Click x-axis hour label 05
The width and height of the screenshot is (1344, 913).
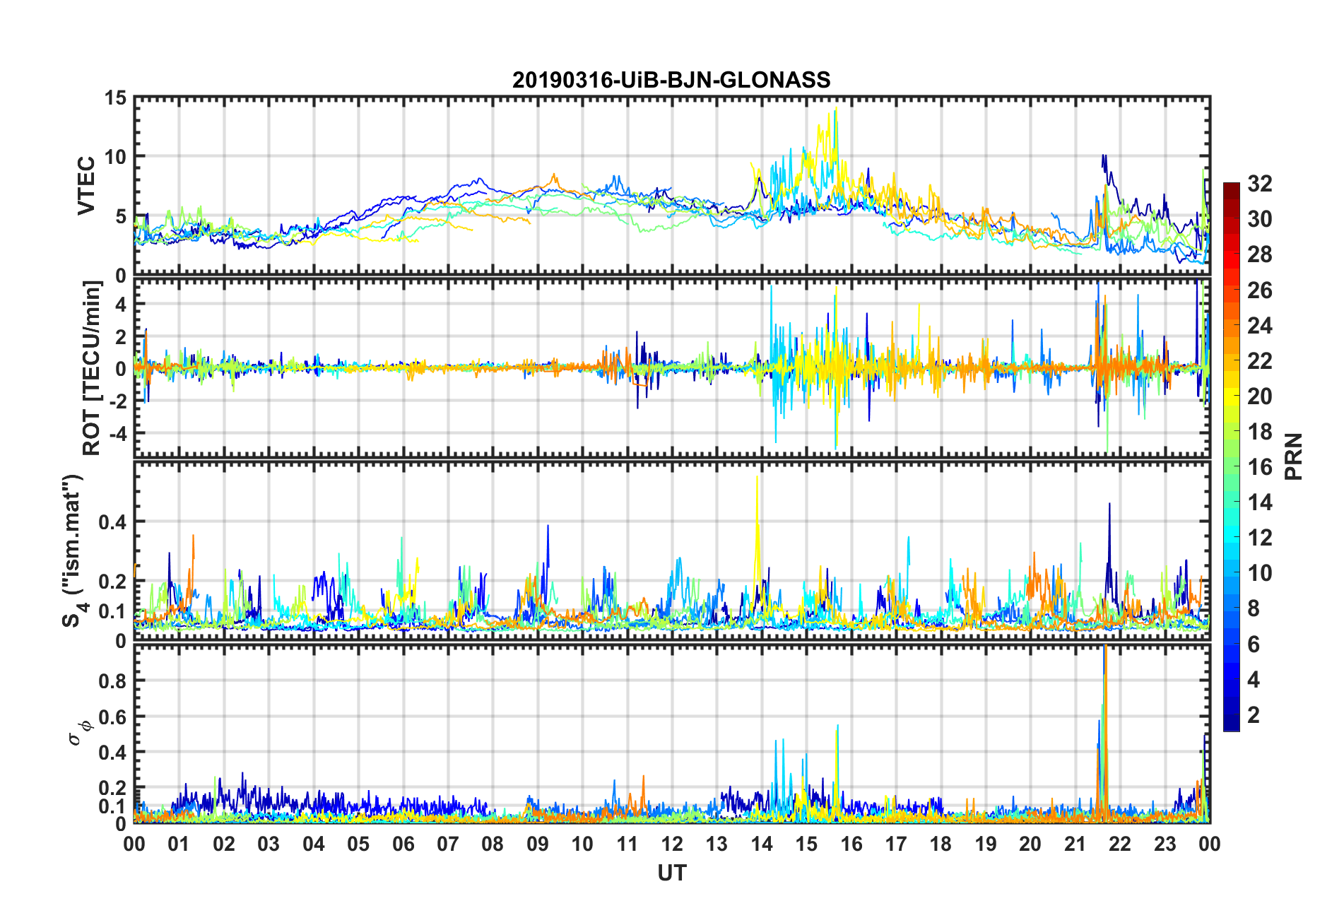[x=358, y=844]
